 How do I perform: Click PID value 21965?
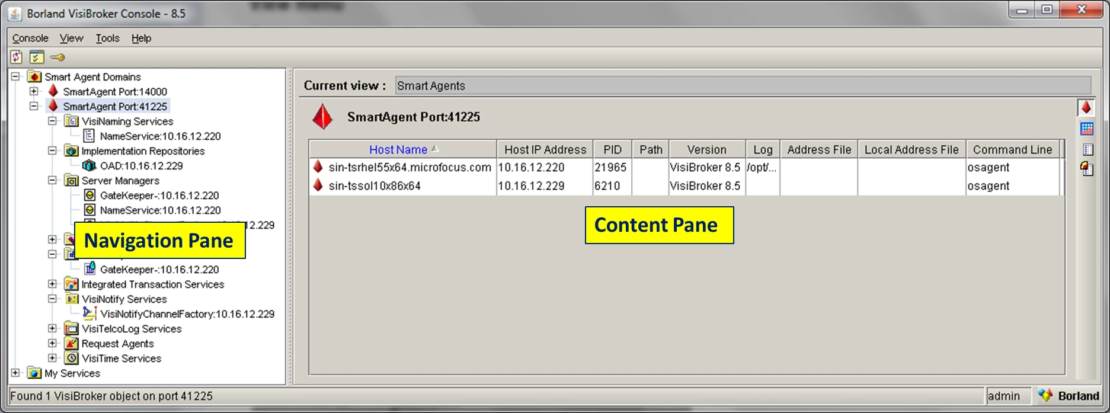pyautogui.click(x=610, y=167)
